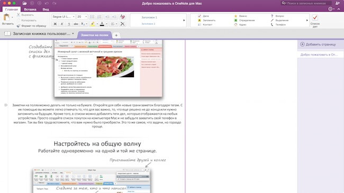Click the notebook icon beside Записная книжка

click(x=7, y=33)
